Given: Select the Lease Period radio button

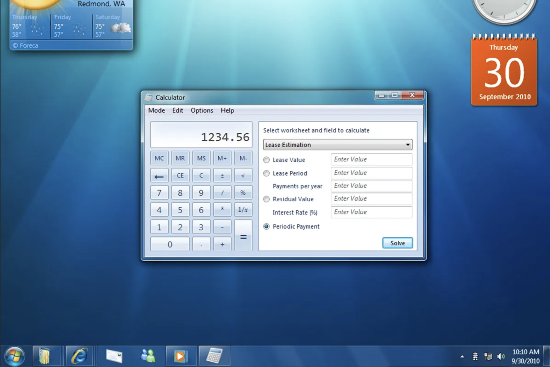Looking at the screenshot, I should click(266, 173).
